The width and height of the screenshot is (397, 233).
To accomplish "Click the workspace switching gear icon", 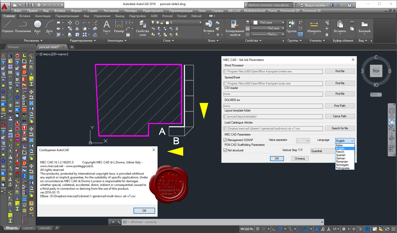I will click(344, 229).
